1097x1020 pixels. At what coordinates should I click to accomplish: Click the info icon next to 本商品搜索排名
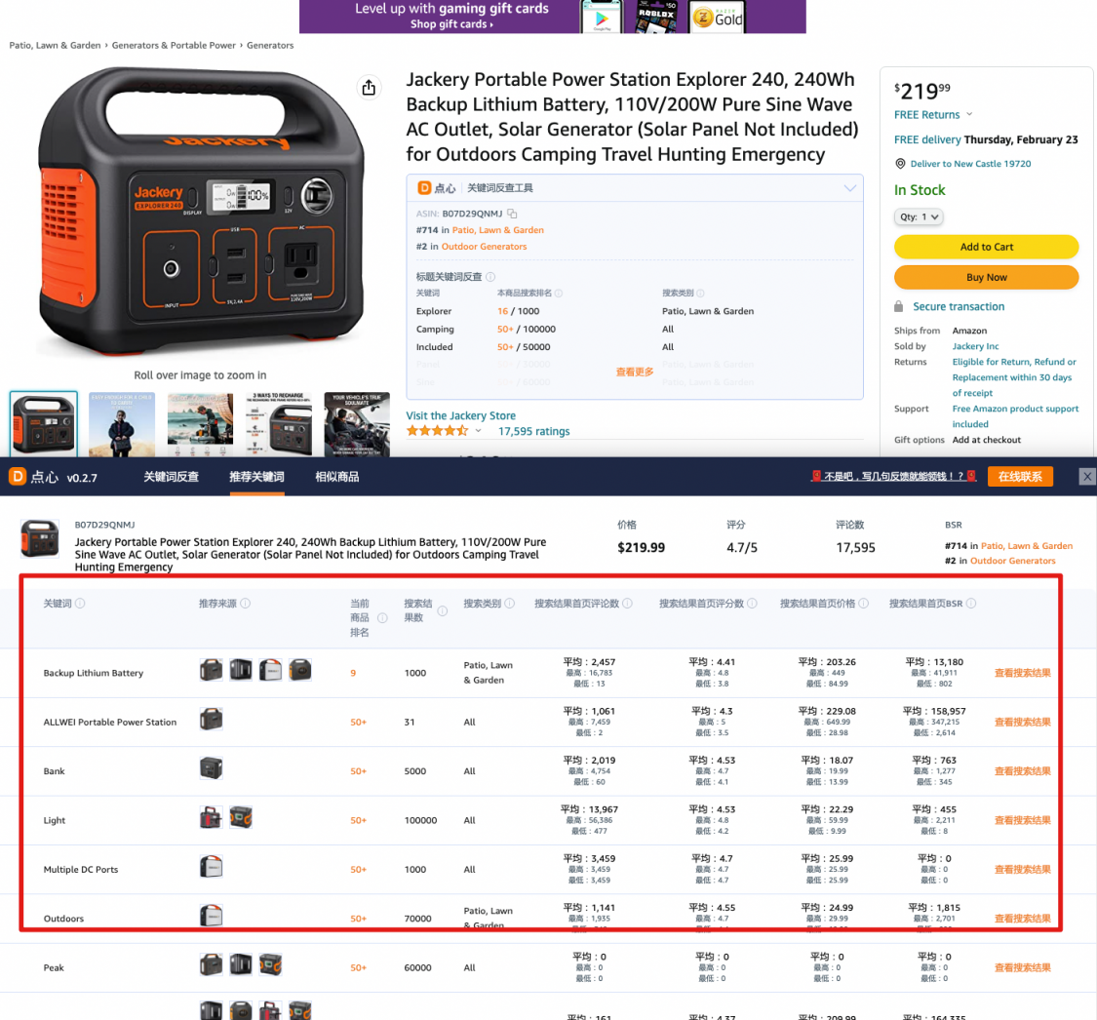point(559,294)
